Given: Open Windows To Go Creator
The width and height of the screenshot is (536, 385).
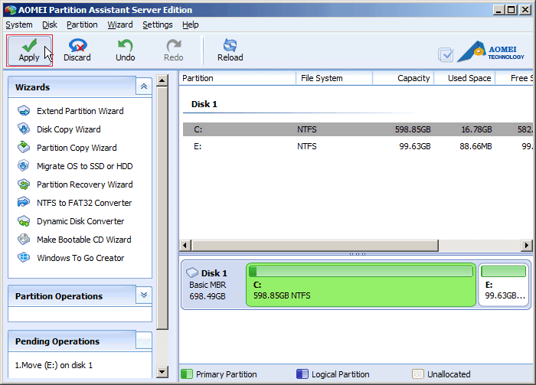Looking at the screenshot, I should pyautogui.click(x=80, y=258).
